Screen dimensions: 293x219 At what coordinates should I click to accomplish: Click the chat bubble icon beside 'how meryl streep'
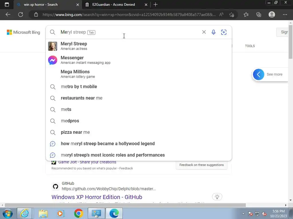pyautogui.click(x=53, y=144)
